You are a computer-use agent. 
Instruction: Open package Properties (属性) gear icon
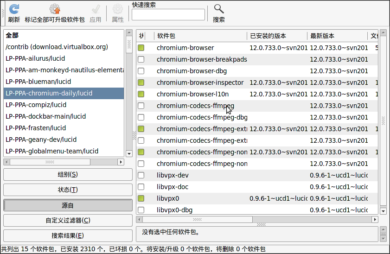pos(118,9)
